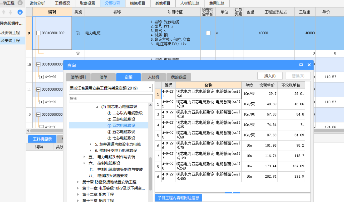Expand 5. 竖井通道内敷设电力电缆 node
Viewport: 344px width, 202px height.
[x=91, y=144]
